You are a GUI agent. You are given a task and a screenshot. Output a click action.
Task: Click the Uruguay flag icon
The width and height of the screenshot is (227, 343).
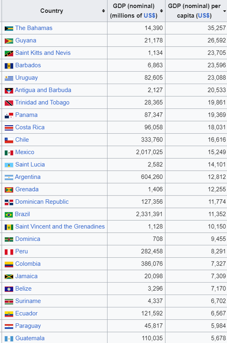click(9, 78)
